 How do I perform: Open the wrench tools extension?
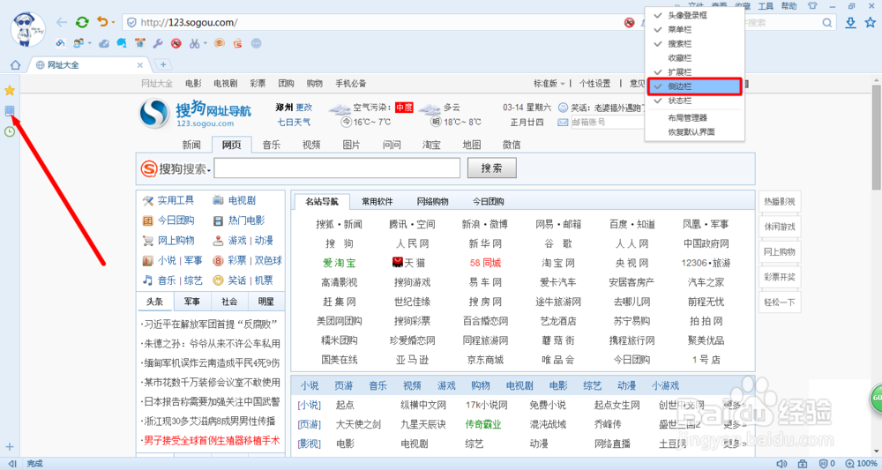click(x=158, y=43)
